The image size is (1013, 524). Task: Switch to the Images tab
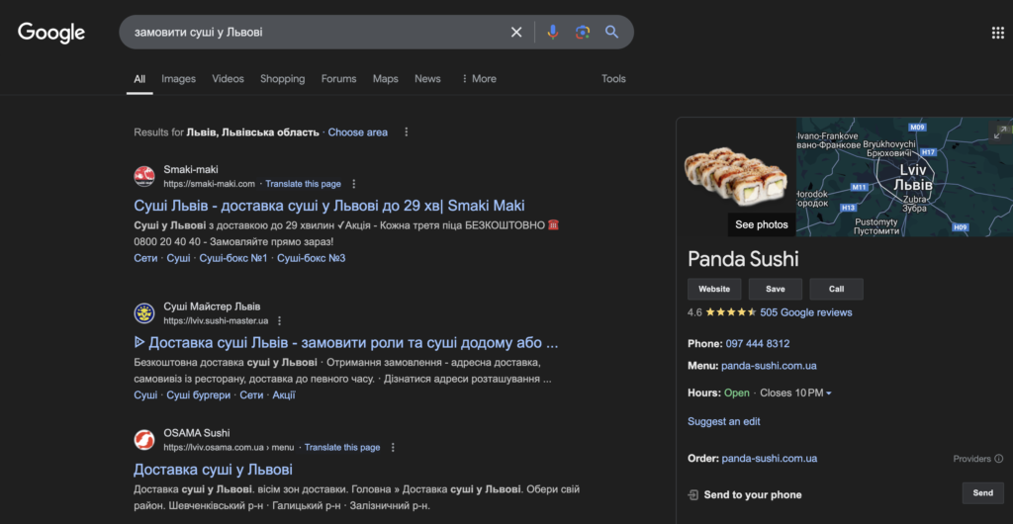pyautogui.click(x=178, y=79)
